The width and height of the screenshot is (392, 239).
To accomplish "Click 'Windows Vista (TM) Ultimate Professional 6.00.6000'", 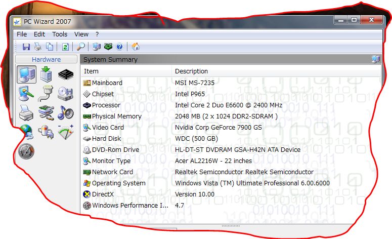I will point(252,183).
